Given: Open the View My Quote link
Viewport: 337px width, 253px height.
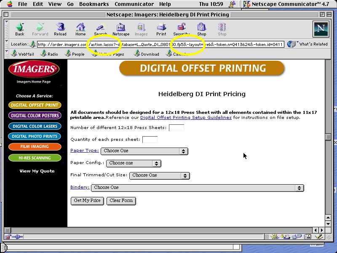Looking at the screenshot, I should point(37,171).
